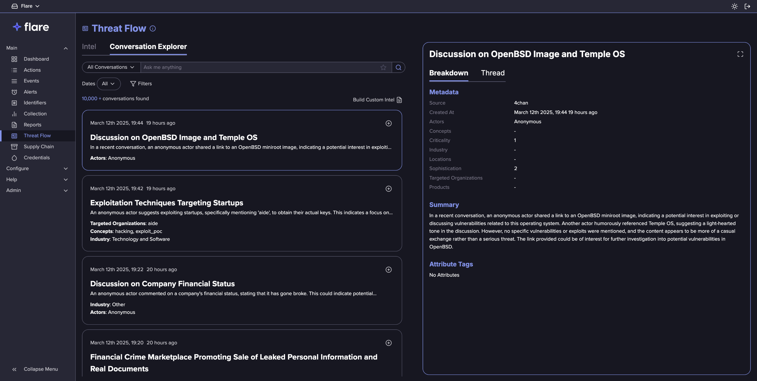757x381 pixels.
Task: Click the search magnifier button
Action: (x=398, y=67)
